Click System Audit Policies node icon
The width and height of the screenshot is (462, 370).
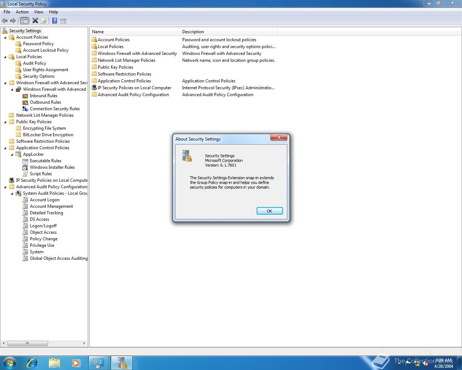(18, 193)
